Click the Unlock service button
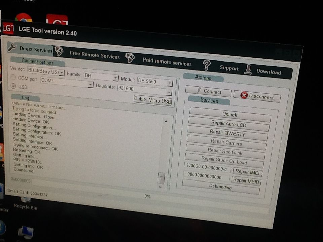 point(230,114)
